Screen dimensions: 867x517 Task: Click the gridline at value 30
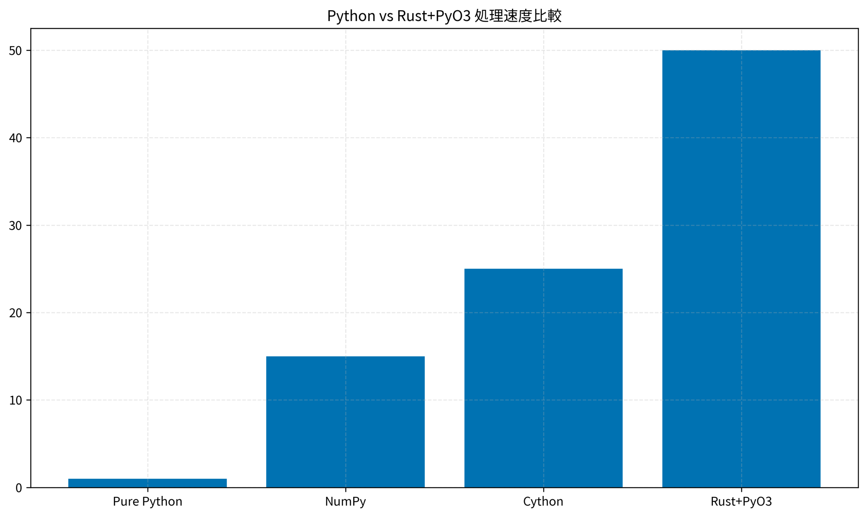coord(244,226)
